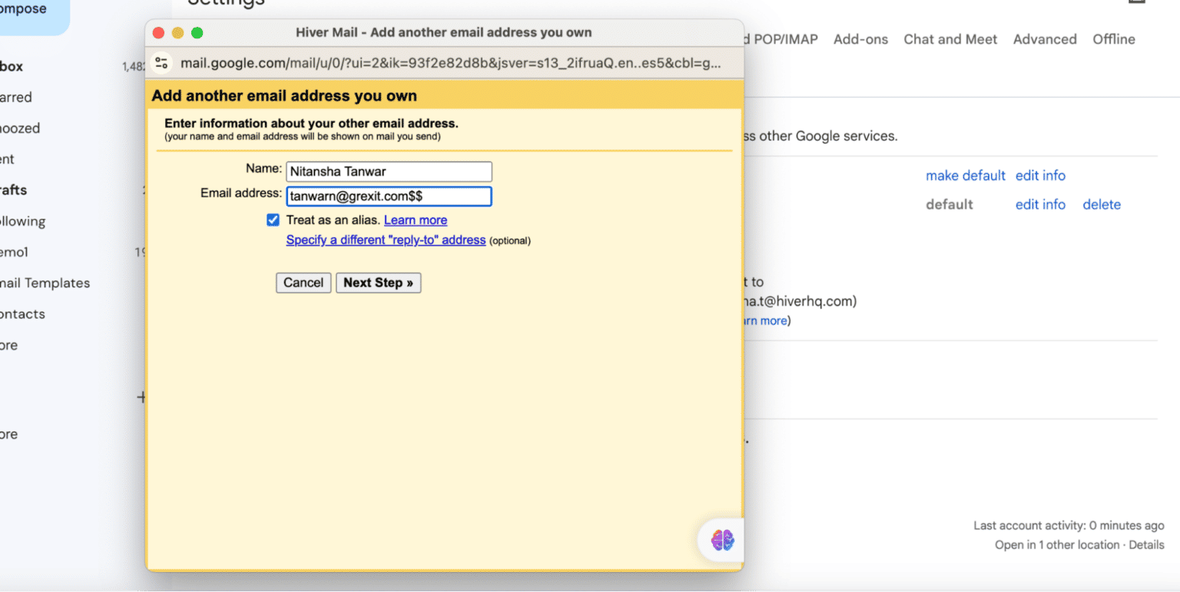Click the Next Step button
Image resolution: width=1180 pixels, height=592 pixels.
coord(378,283)
